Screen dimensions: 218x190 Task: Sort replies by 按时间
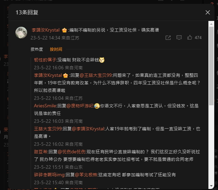click(56, 49)
